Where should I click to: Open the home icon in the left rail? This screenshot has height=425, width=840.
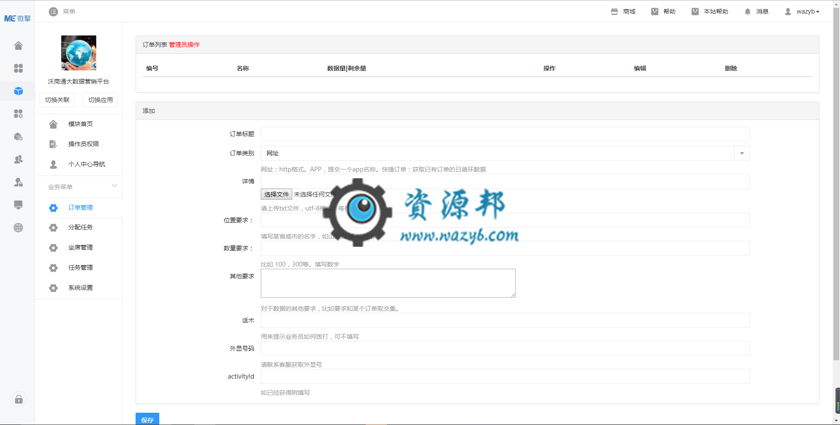(x=18, y=46)
